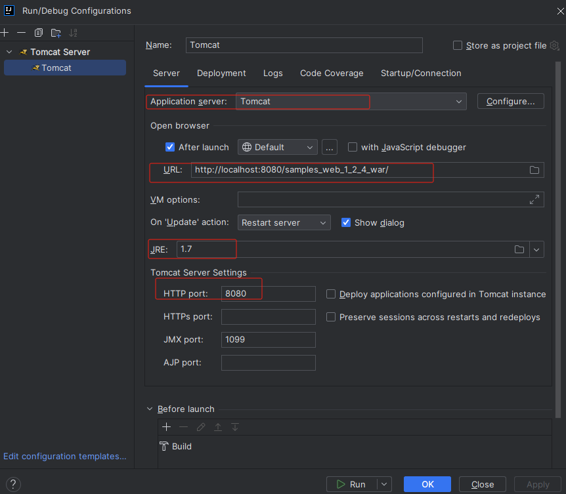Open the Application server dropdown
The width and height of the screenshot is (566, 494).
point(458,102)
